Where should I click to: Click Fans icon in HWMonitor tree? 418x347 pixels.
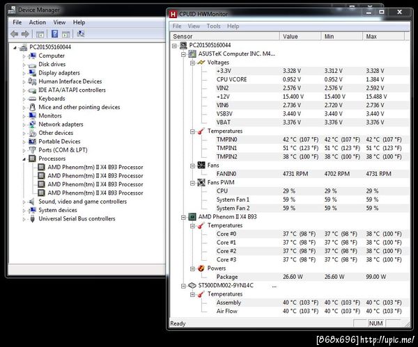coord(201,166)
